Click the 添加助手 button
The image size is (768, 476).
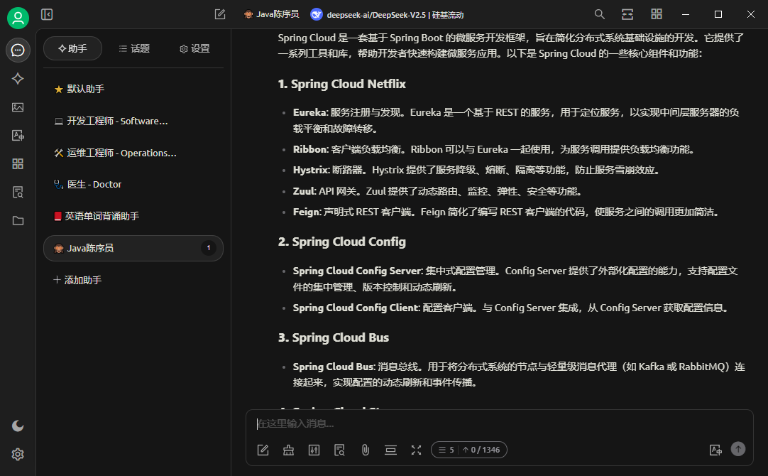(77, 280)
